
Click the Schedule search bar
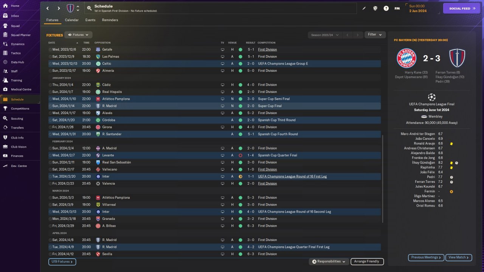point(220,8)
